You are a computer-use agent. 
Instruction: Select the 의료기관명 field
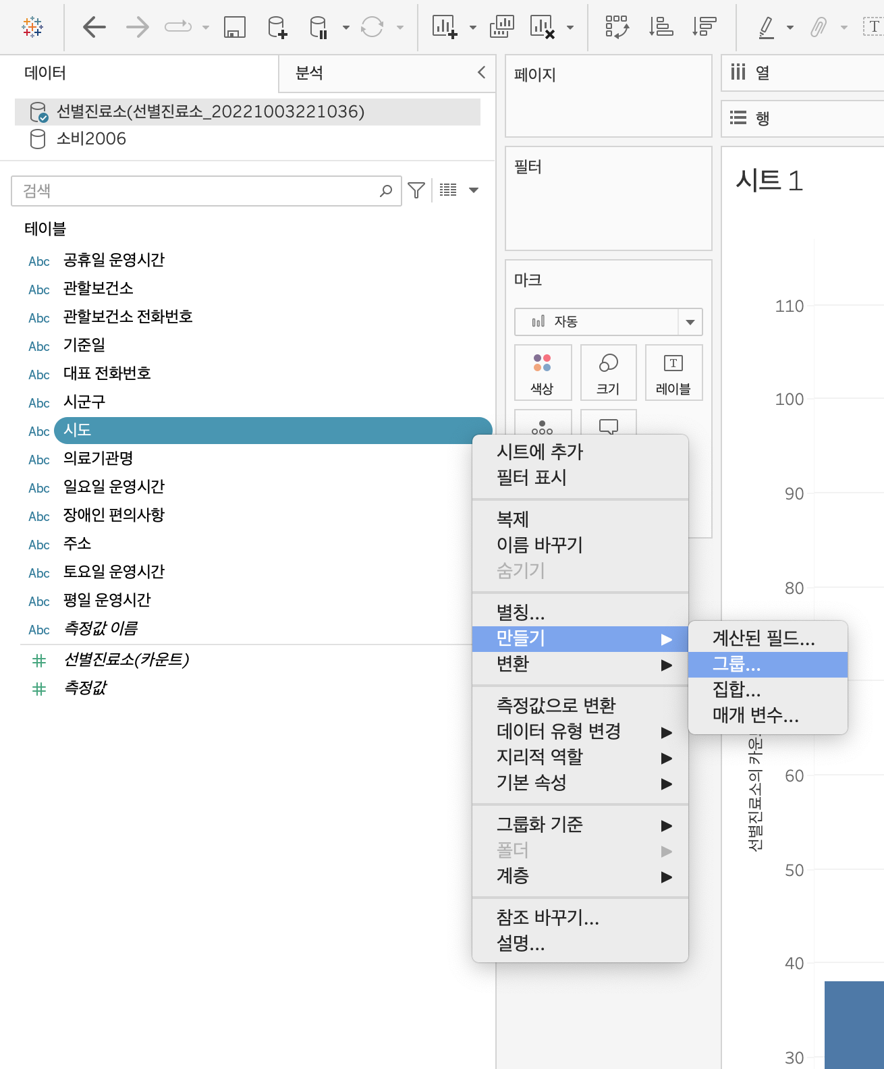pos(99,459)
